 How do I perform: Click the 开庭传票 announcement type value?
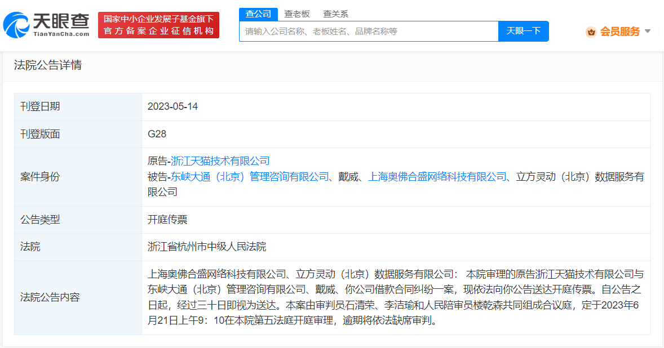coord(167,220)
